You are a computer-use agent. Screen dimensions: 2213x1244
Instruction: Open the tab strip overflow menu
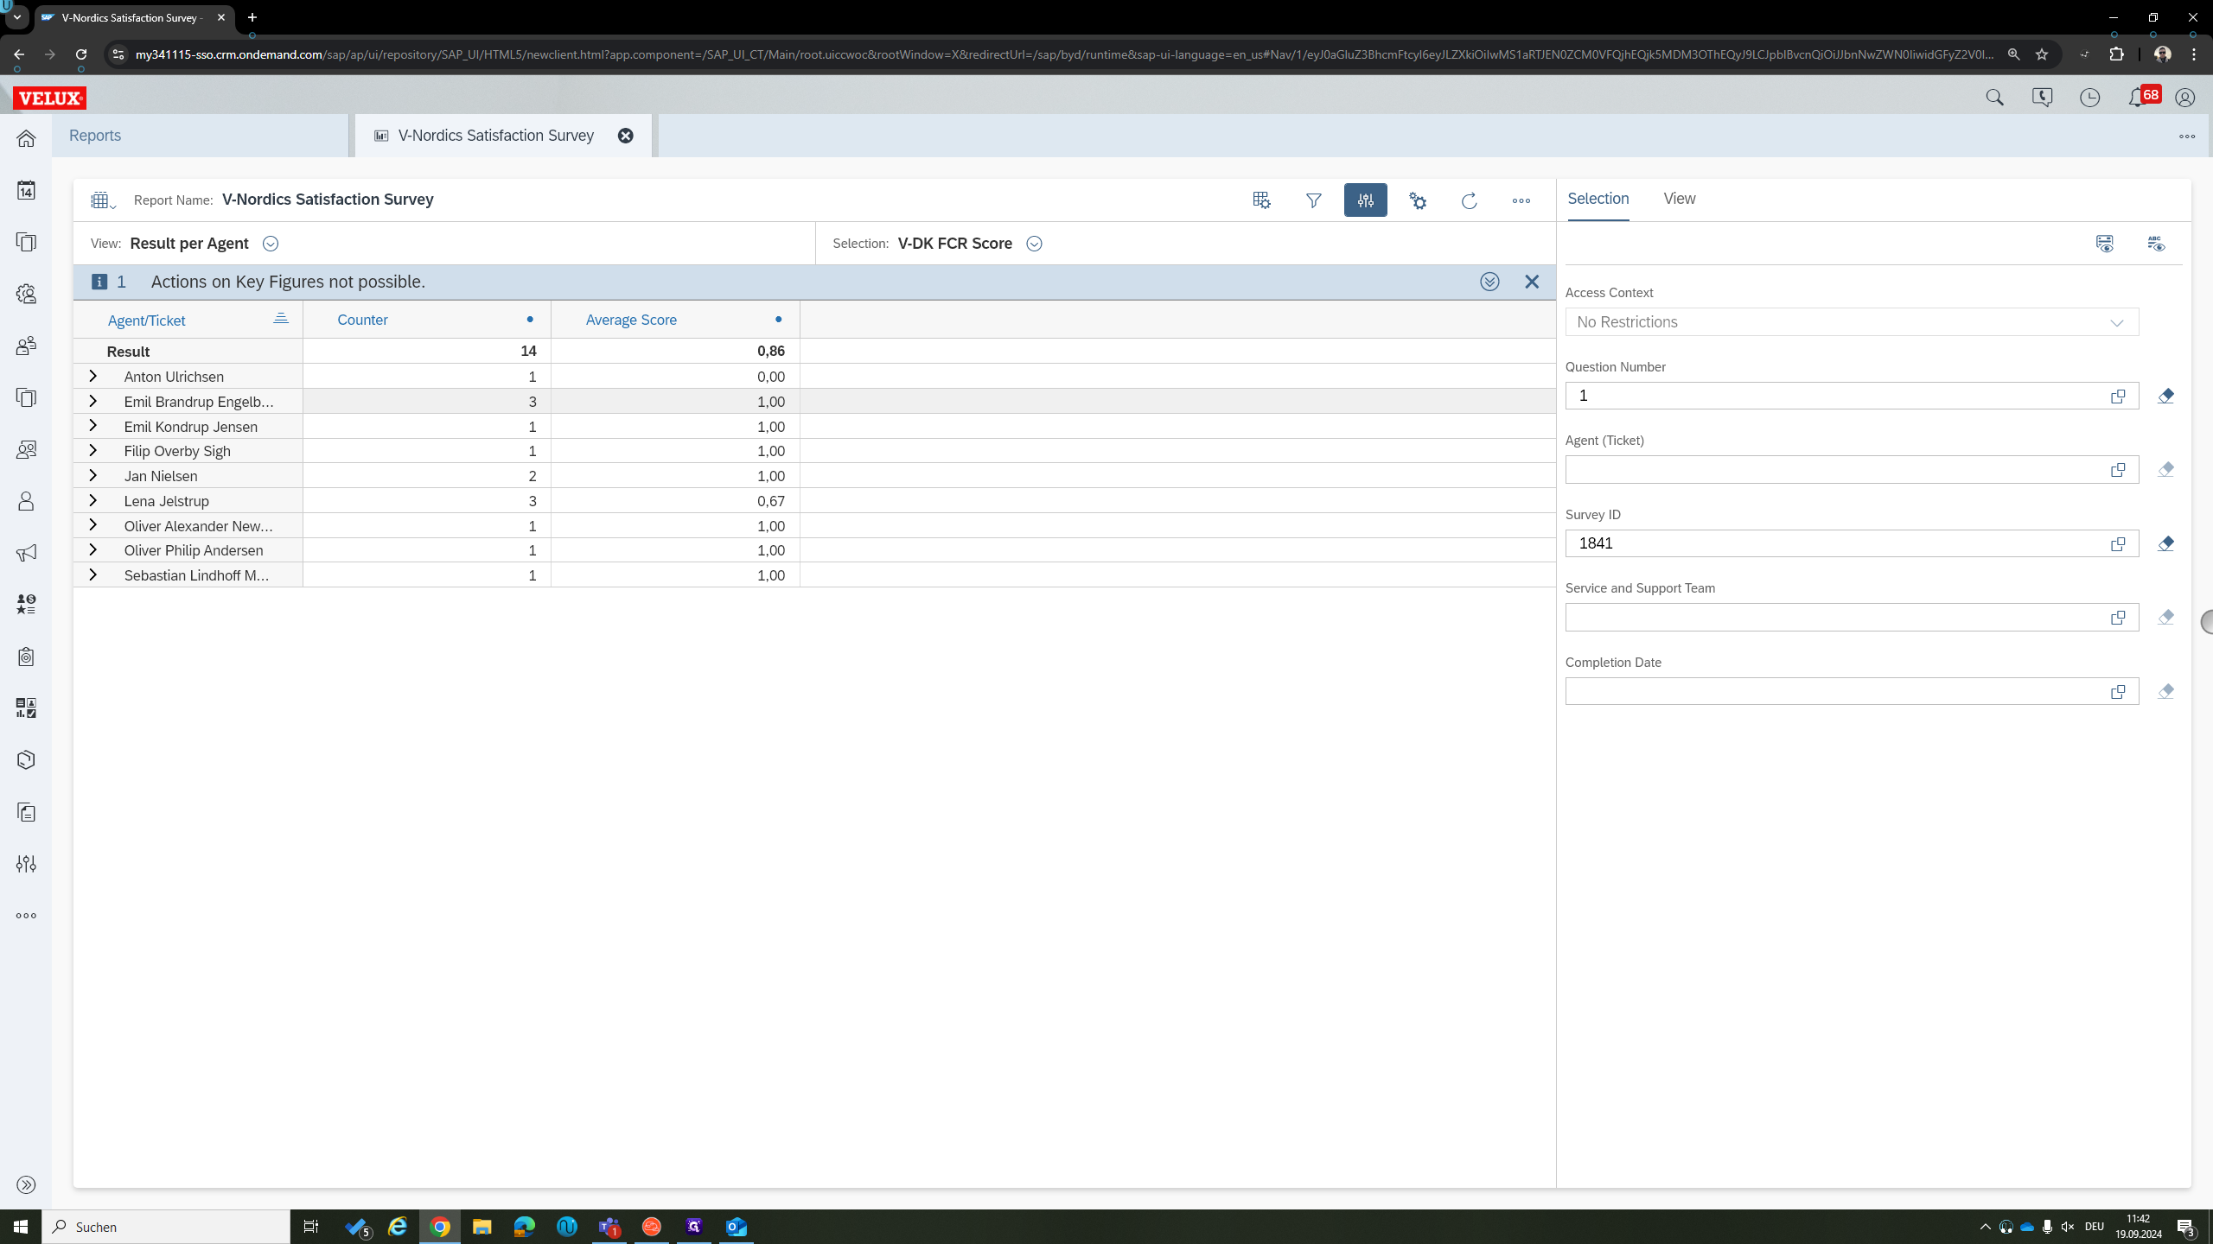click(2187, 136)
